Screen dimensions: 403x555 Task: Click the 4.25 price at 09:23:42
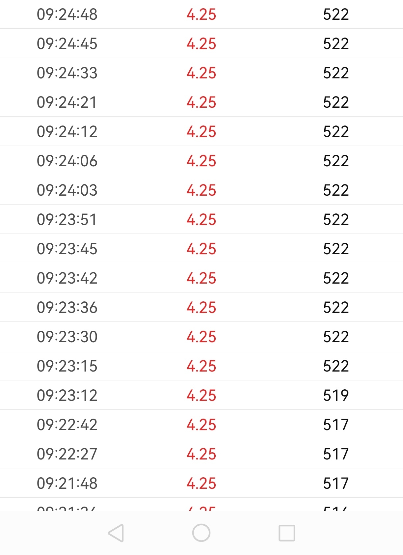point(201,278)
